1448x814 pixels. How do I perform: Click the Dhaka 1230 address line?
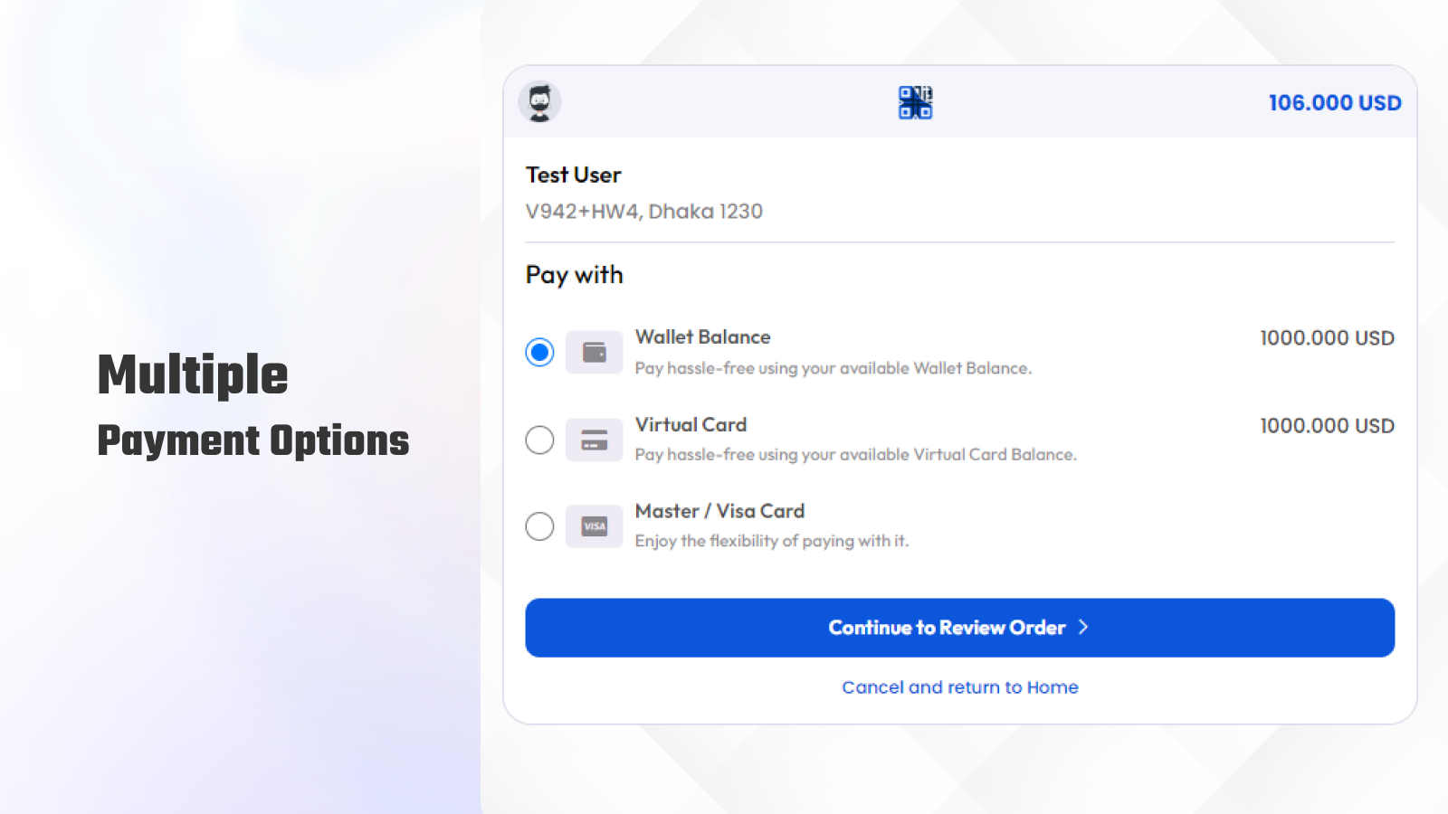tap(644, 211)
